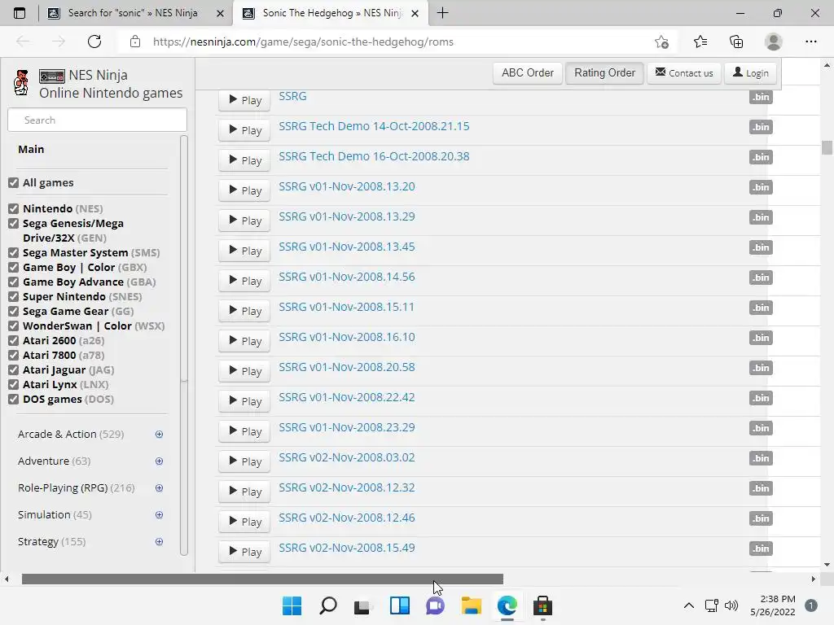834x625 pixels.
Task: Switch to the Search for "sonic" tab
Action: (133, 13)
